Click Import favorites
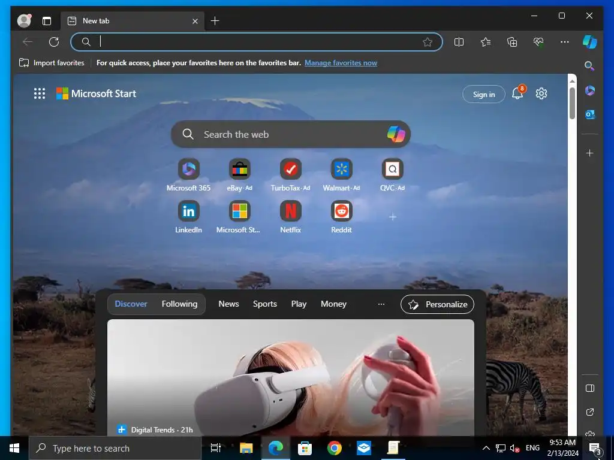 (52, 63)
